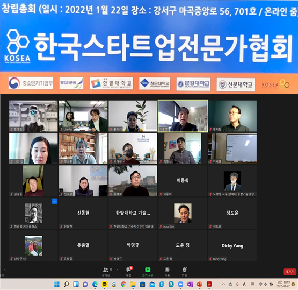Toggle the A input mode indicator in tray
The width and height of the screenshot is (298, 290).
[244, 285]
